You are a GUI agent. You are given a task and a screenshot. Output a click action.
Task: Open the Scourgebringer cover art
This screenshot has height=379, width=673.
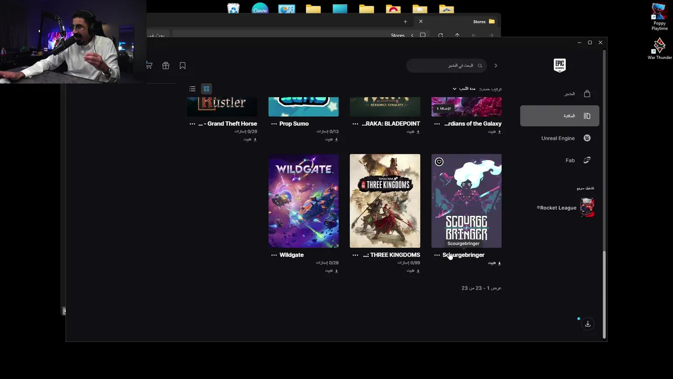pyautogui.click(x=466, y=201)
